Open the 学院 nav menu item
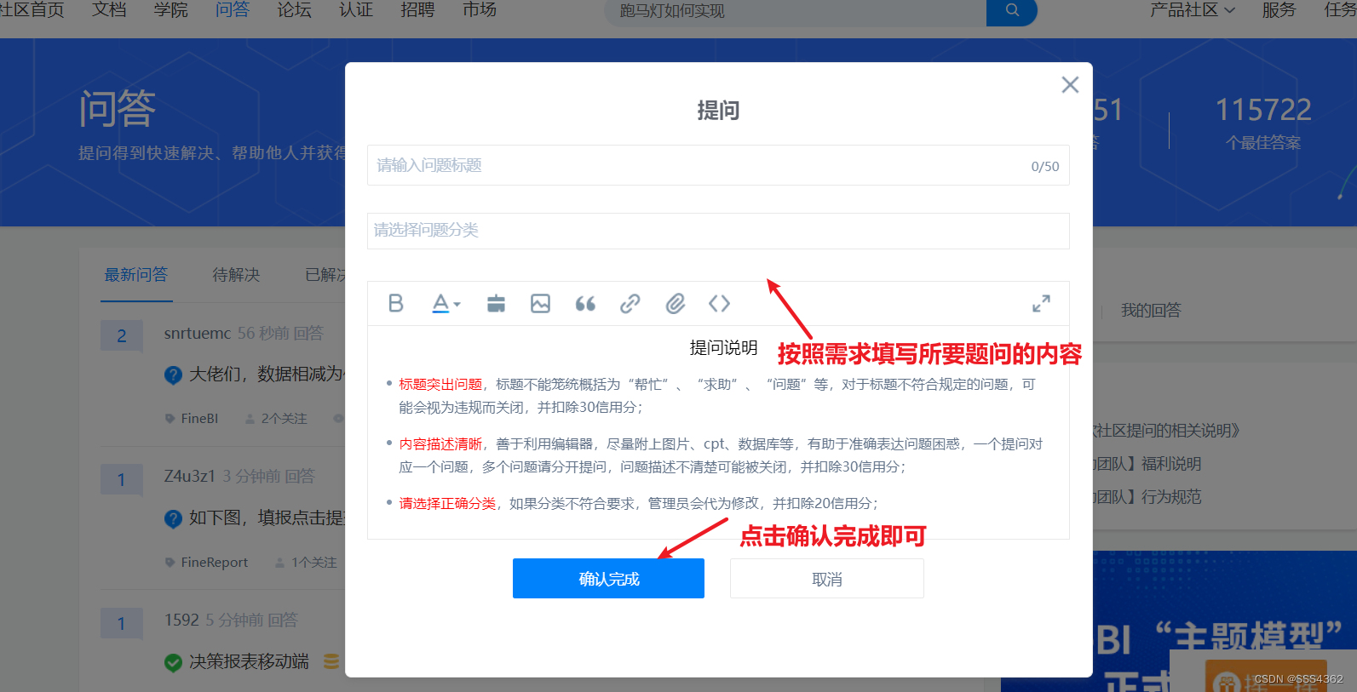This screenshot has height=692, width=1357. tap(170, 10)
